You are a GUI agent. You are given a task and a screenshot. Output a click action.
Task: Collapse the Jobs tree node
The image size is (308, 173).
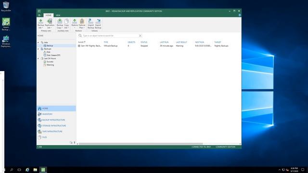click(x=38, y=42)
